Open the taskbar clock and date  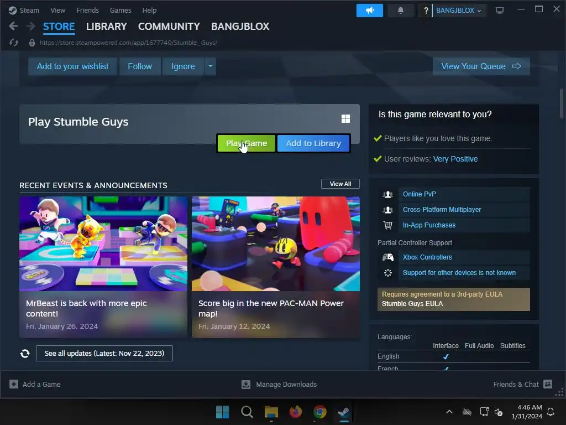coord(527,412)
